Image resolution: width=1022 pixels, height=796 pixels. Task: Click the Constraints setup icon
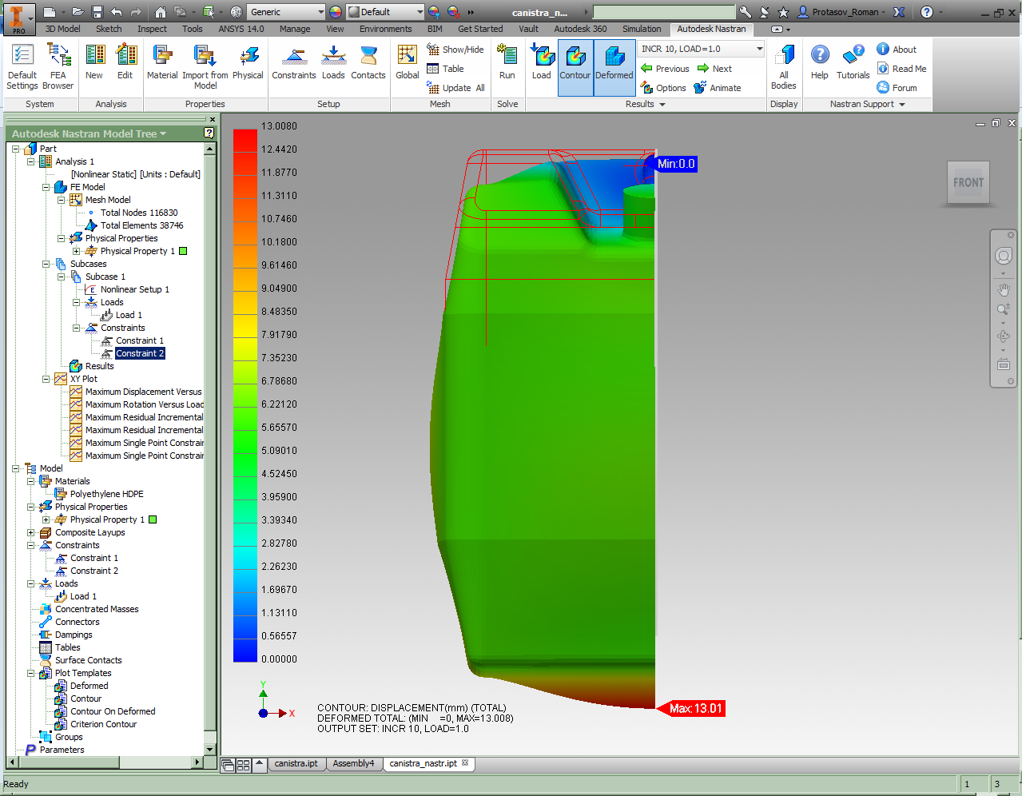[294, 62]
